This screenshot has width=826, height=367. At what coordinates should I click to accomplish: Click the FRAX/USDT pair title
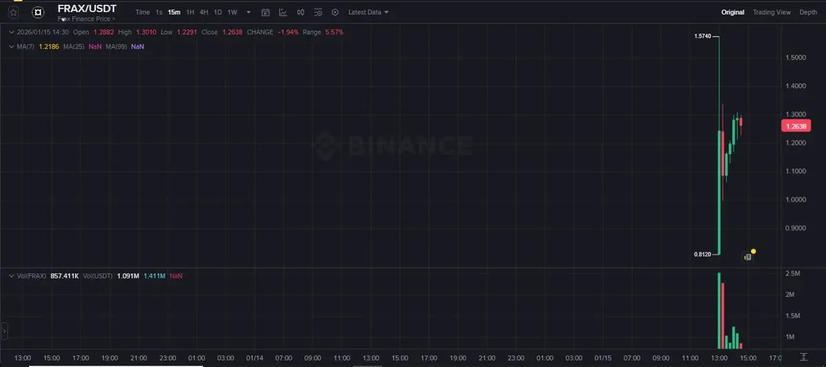pos(87,8)
